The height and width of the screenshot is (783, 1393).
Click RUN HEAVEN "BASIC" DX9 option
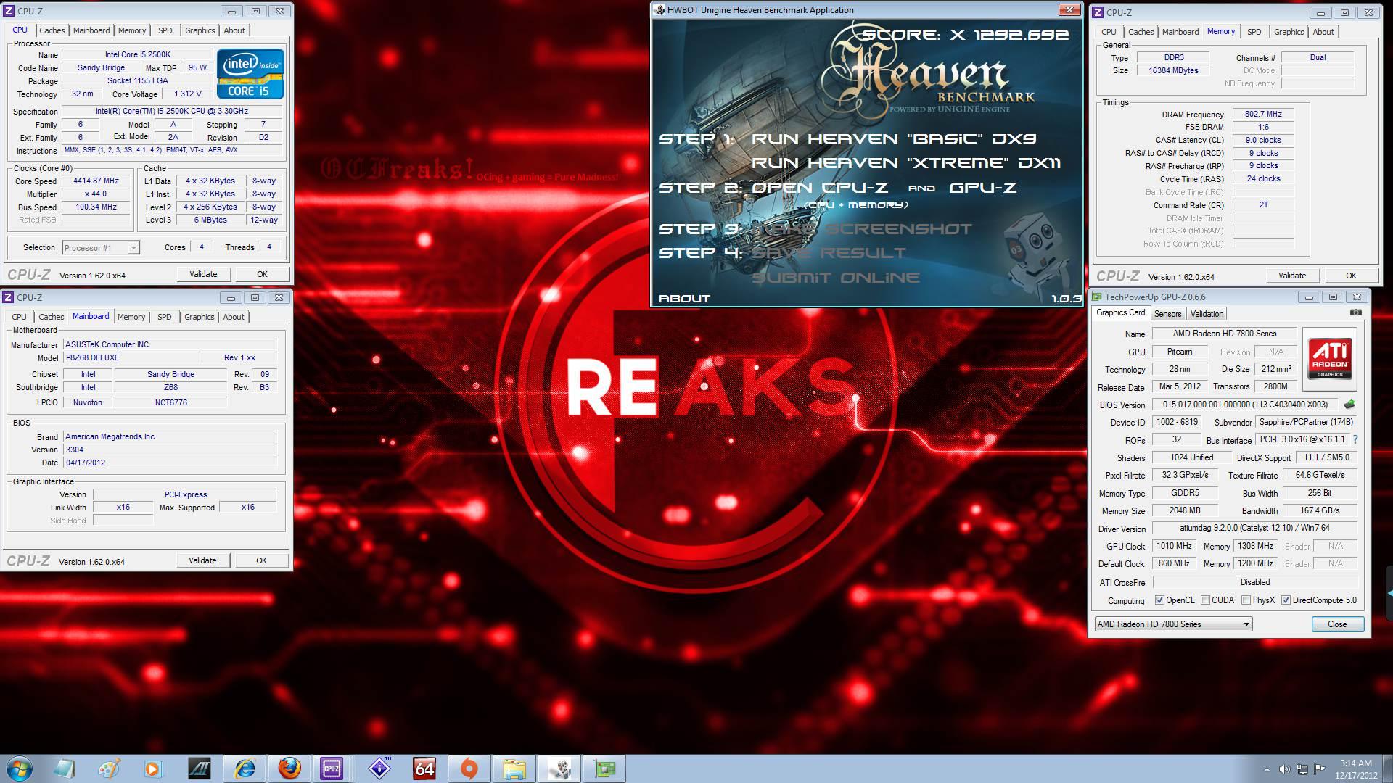coord(894,139)
